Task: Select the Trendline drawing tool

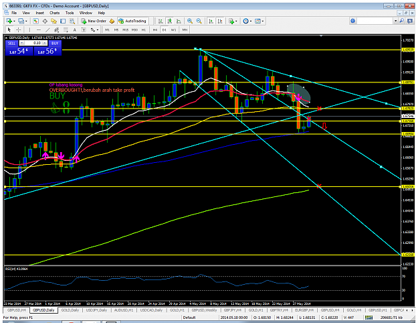Action: (x=47, y=29)
